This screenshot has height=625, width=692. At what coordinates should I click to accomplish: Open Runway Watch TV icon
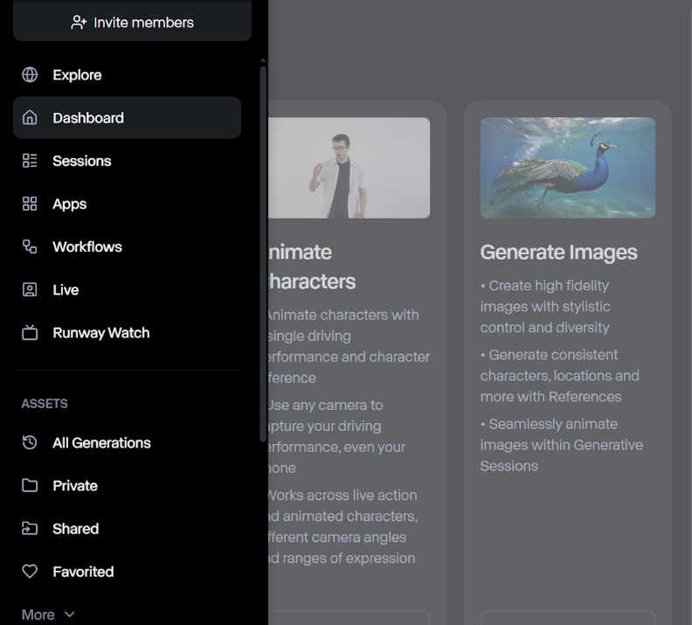pos(30,333)
